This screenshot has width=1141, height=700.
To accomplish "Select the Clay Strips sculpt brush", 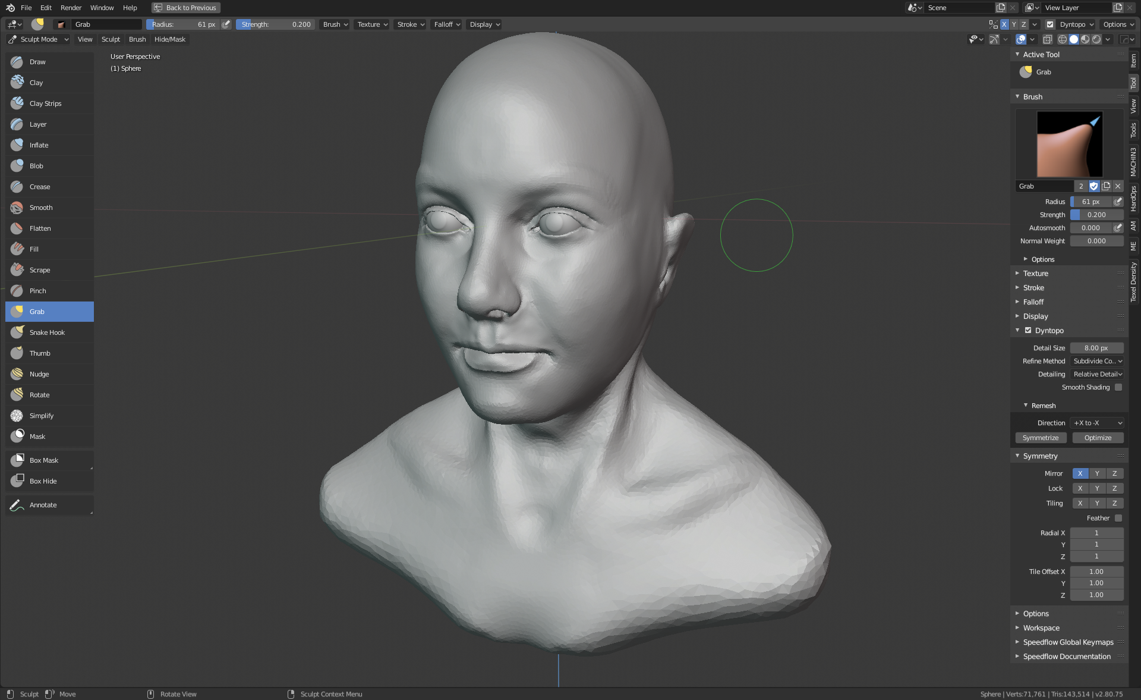I will pos(45,103).
